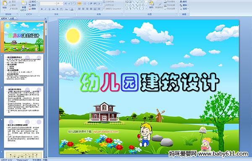Screen dimensions: 252x161
Task: Select slide 3 thumbnail in the pane
Action: coord(24,101)
